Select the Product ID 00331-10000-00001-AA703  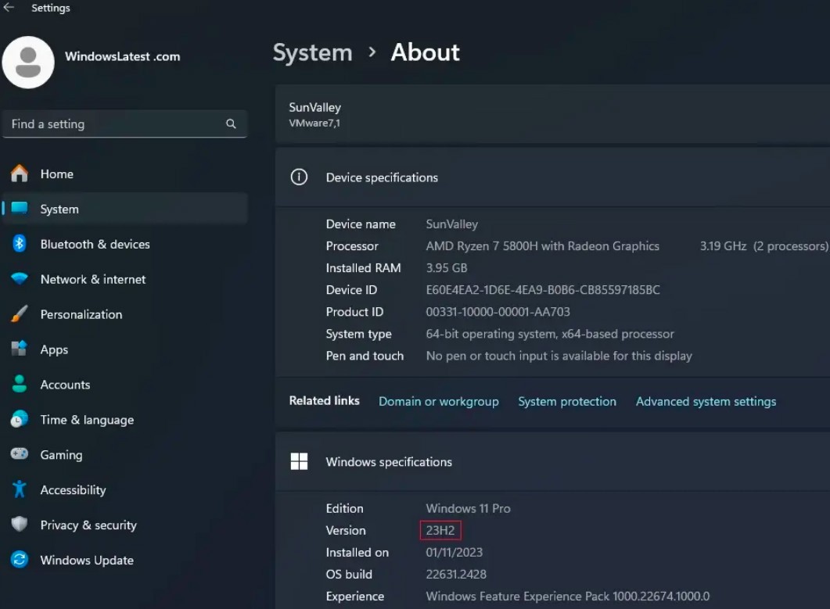point(498,312)
